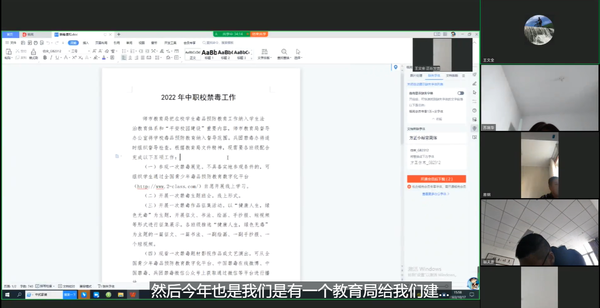Click the undo arrow

click(48, 43)
